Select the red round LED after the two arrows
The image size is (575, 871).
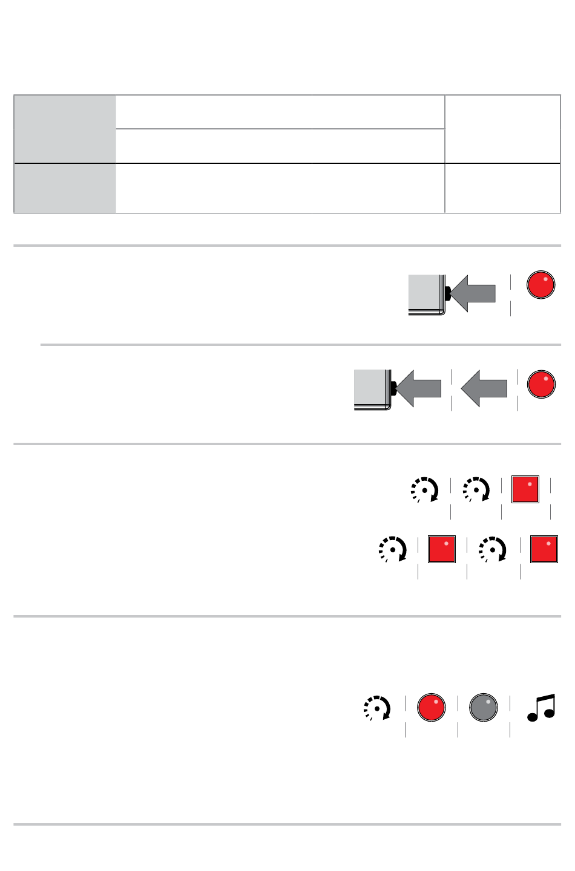click(x=541, y=384)
